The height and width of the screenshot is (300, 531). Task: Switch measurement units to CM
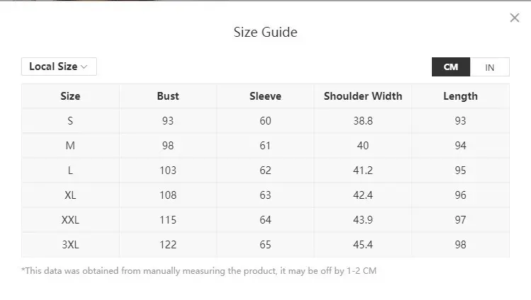coord(451,67)
